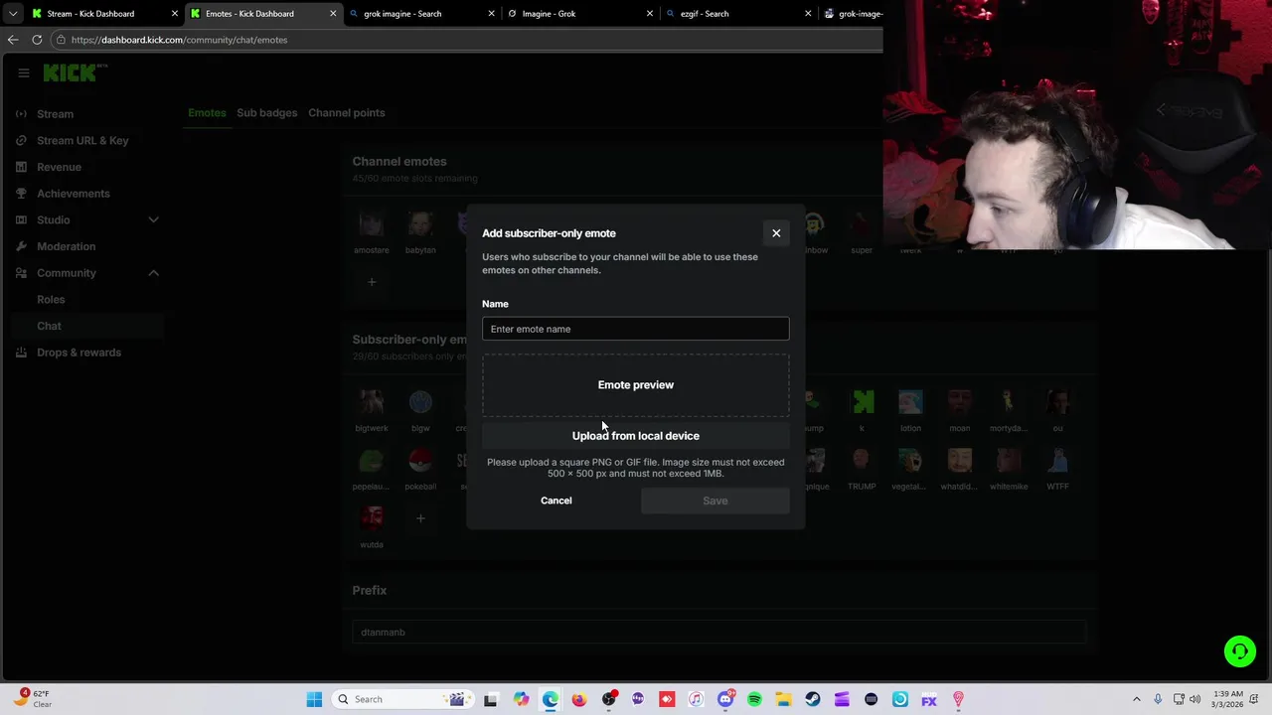Image resolution: width=1272 pixels, height=715 pixels.
Task: Click the Enter emote name field
Action: coord(636,329)
